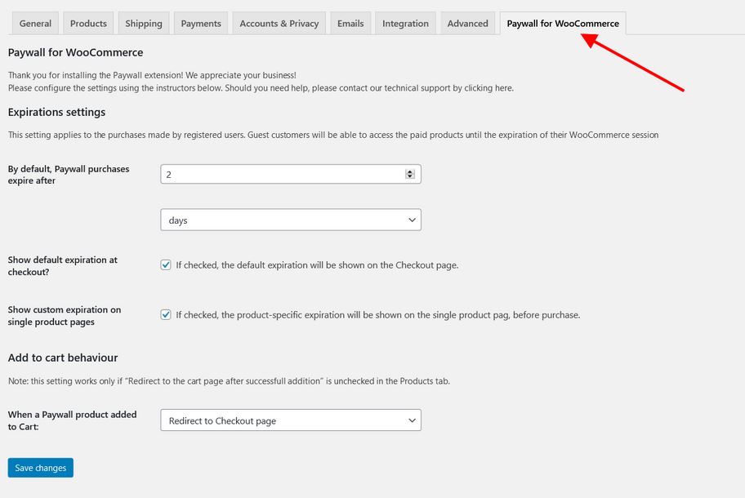Switch to the Emails tab
The height and width of the screenshot is (498, 745).
[350, 23]
